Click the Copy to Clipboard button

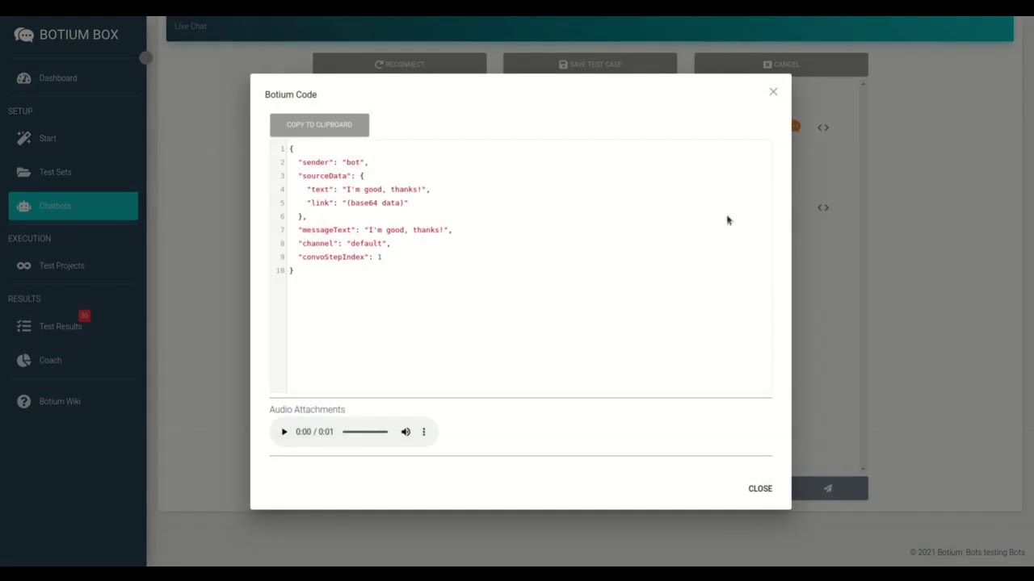point(319,125)
